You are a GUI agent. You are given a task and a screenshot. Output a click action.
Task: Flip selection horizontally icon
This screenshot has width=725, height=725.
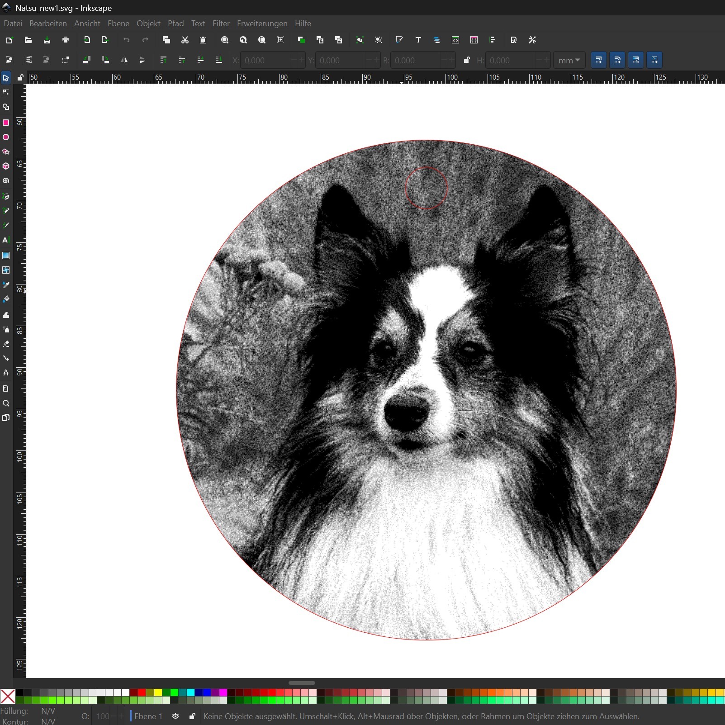pyautogui.click(x=124, y=60)
